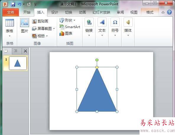Screen dimensions: 175x135
Task: Open PowerPoint help question mark
Action: (x=169, y=12)
